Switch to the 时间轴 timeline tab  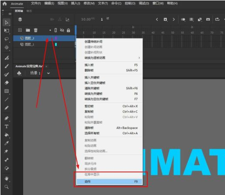[x=19, y=11]
